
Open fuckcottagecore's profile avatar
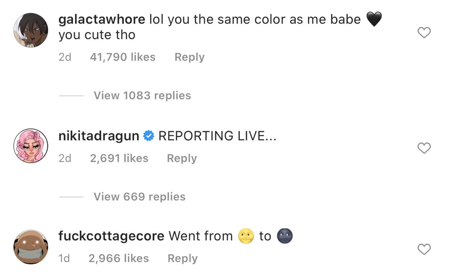[x=31, y=247]
